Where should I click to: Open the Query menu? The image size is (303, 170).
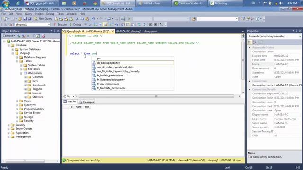(28, 14)
